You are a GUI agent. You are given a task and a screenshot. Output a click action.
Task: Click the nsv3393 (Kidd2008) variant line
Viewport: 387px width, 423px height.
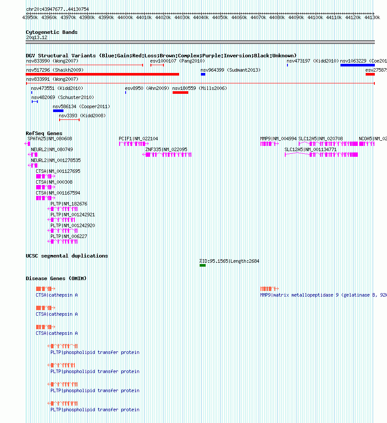pyautogui.click(x=70, y=120)
